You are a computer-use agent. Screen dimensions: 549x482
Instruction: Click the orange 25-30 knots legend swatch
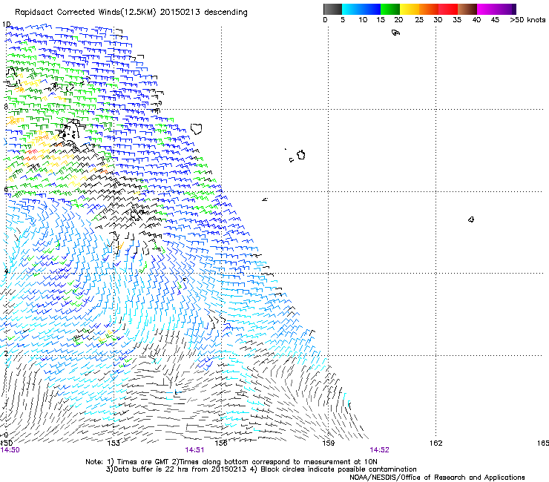(429, 9)
